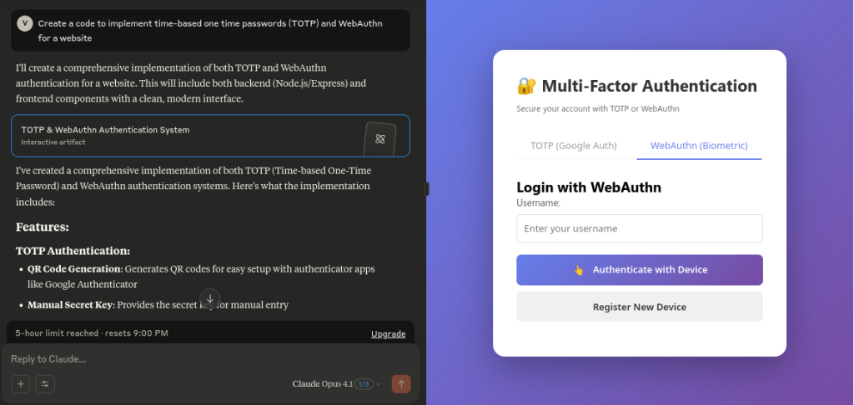Open the Claude Opus 4.1 model selector
Viewport: 854px width, 405px height.
(322, 384)
